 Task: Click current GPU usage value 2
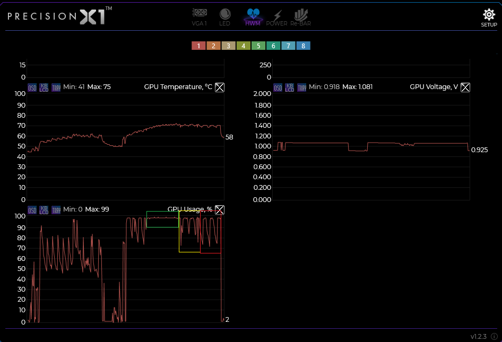227,319
